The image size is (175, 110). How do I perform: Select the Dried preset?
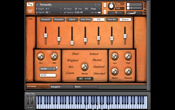point(75,54)
